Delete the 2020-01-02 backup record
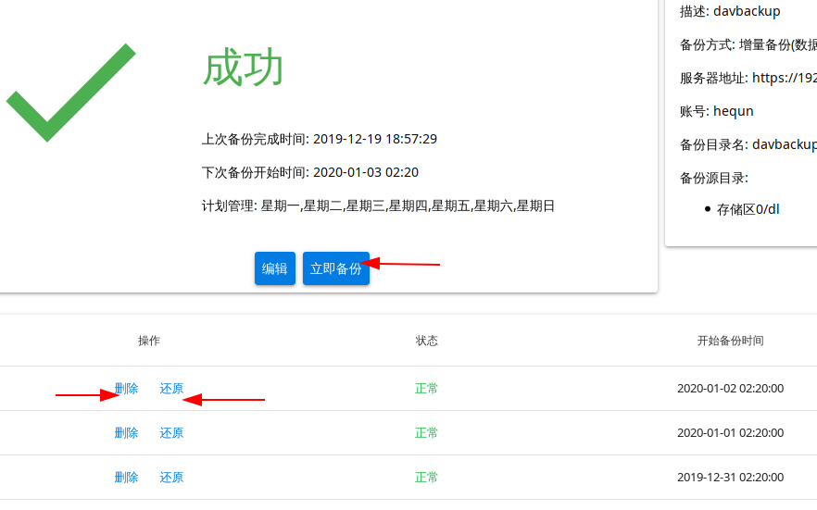Image resolution: width=817 pixels, height=510 pixels. (126, 389)
